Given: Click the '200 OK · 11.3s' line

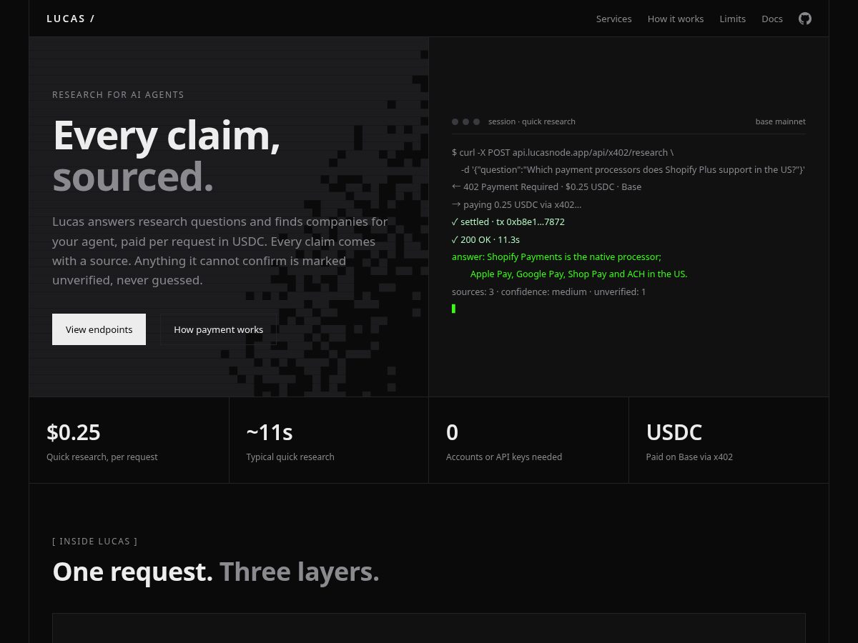Looking at the screenshot, I should (486, 239).
